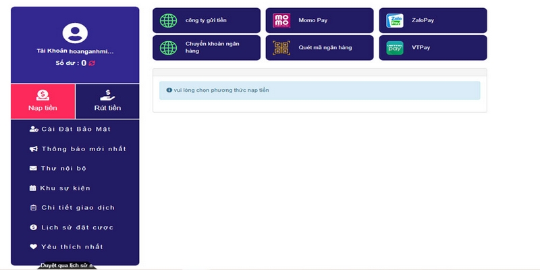Click the VTPay logo icon
This screenshot has width=540, height=270.
click(394, 48)
